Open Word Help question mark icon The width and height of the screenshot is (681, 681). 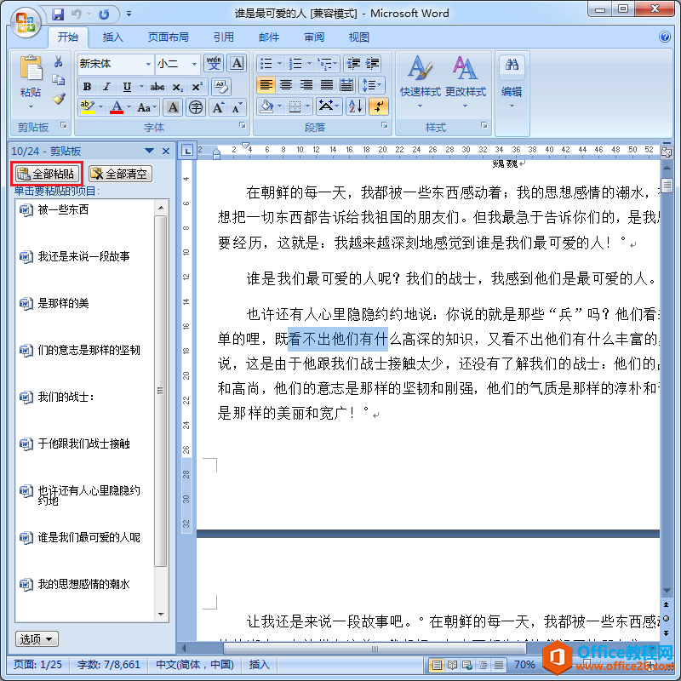click(665, 37)
